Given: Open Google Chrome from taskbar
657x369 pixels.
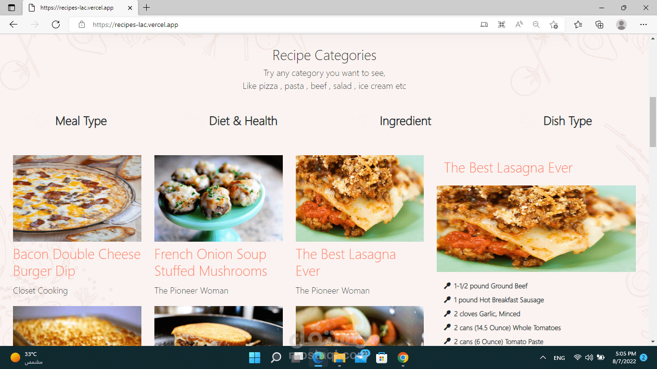Looking at the screenshot, I should tap(403, 357).
